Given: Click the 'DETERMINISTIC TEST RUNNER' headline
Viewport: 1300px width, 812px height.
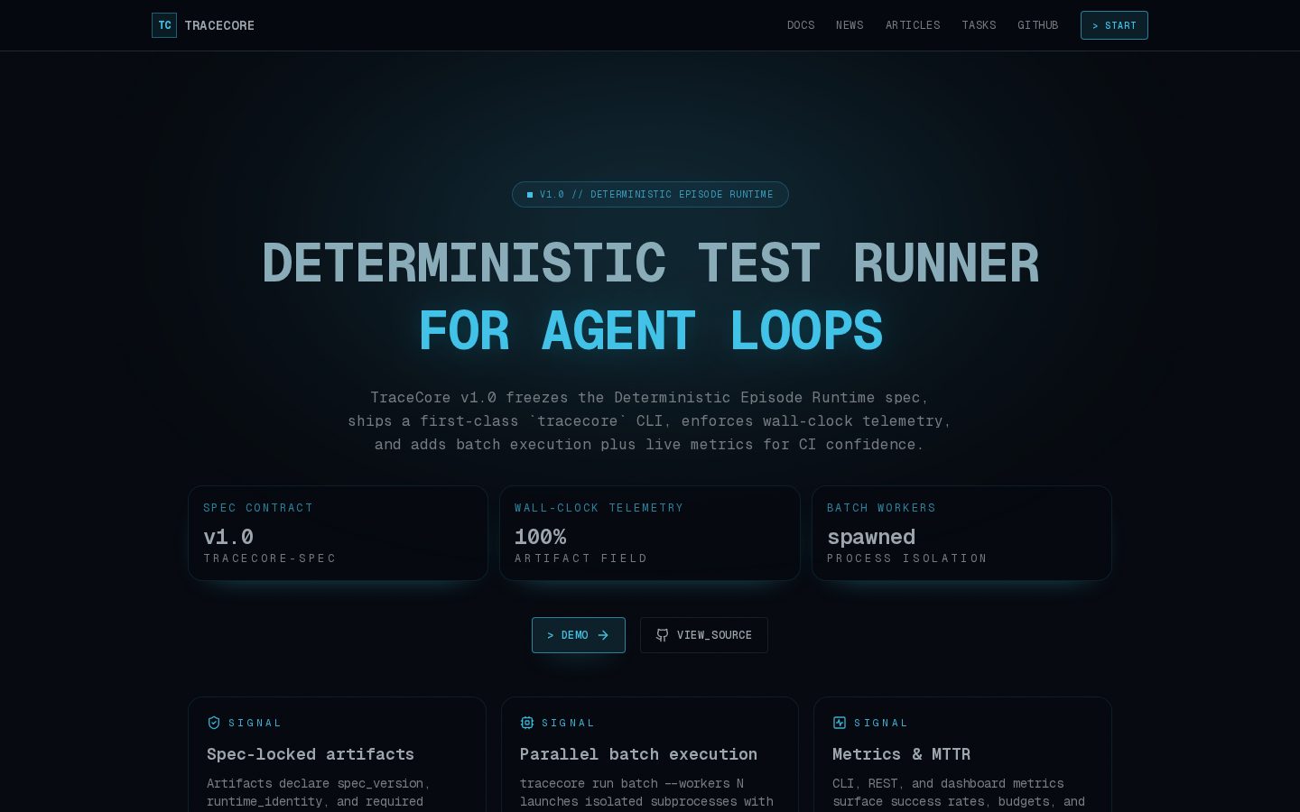Looking at the screenshot, I should tap(650, 263).
